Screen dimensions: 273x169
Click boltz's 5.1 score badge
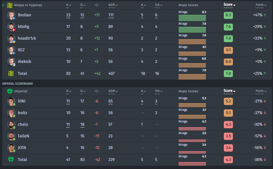click(228, 113)
